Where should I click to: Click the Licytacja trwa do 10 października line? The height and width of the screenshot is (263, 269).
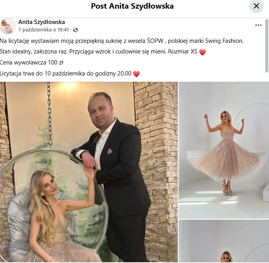point(66,74)
